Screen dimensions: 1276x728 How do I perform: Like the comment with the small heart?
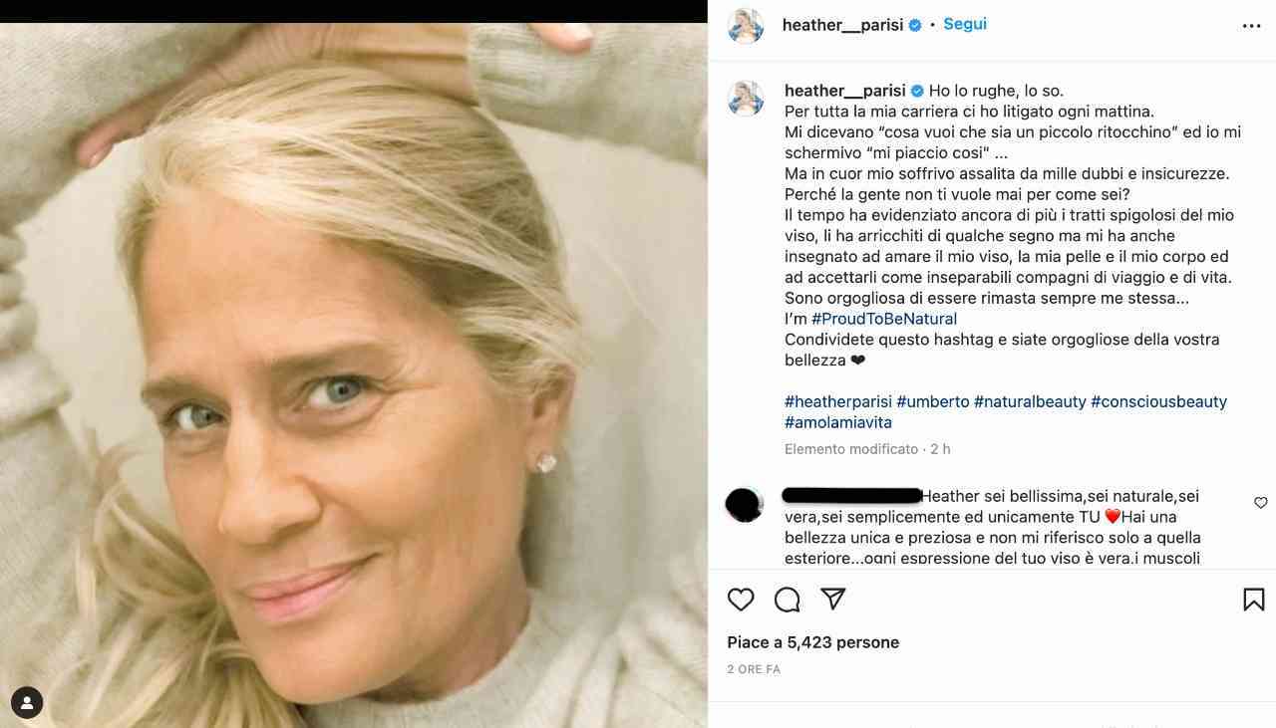(1260, 503)
